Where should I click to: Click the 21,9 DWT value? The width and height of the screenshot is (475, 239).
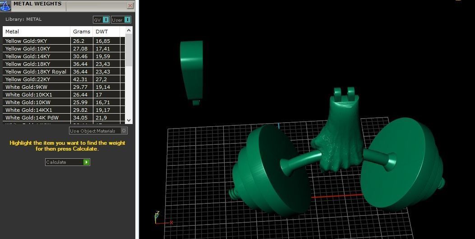(101, 118)
